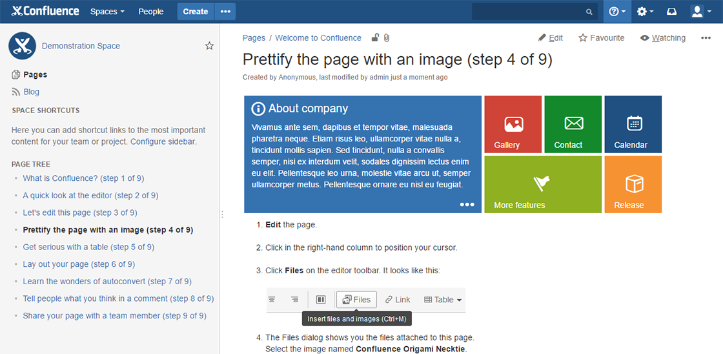Open the Spaces dropdown menu
Screen dimensions: 723x354
point(107,12)
